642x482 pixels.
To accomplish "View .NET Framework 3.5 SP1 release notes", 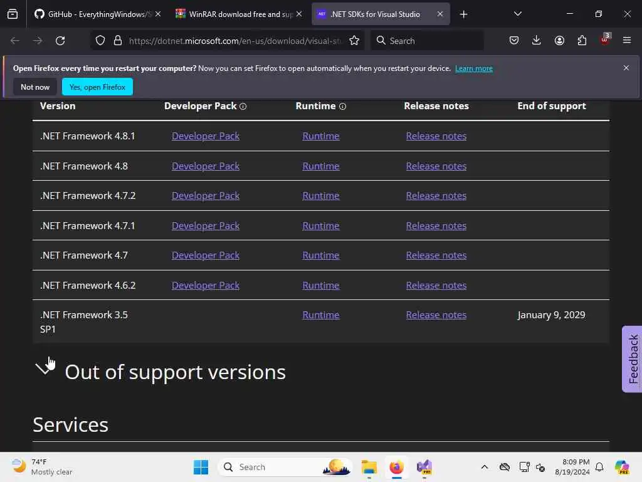I will 436,315.
